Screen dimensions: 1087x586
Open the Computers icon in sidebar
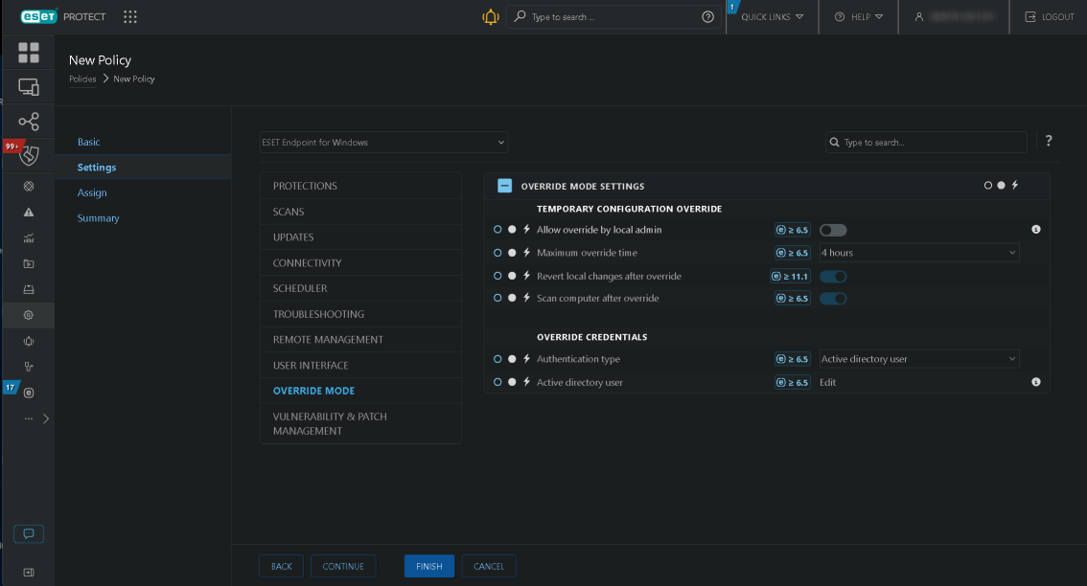(29, 87)
